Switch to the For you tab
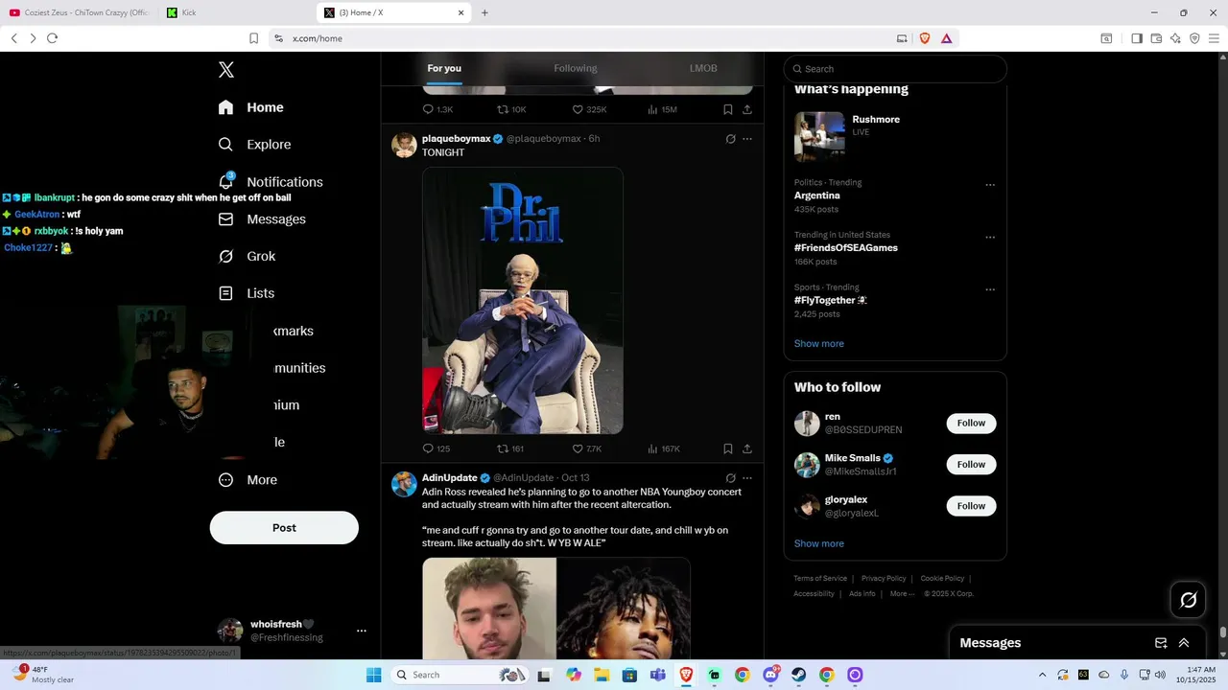The height and width of the screenshot is (690, 1228). pyautogui.click(x=444, y=68)
